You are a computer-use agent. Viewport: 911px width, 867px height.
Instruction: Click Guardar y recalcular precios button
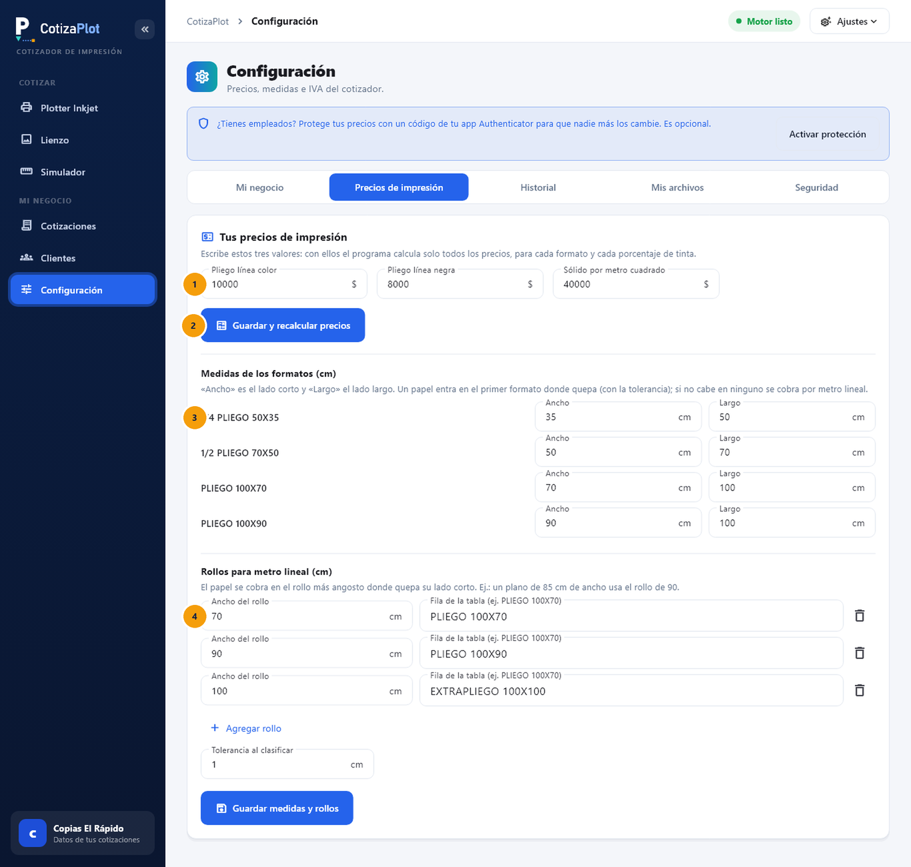click(283, 325)
